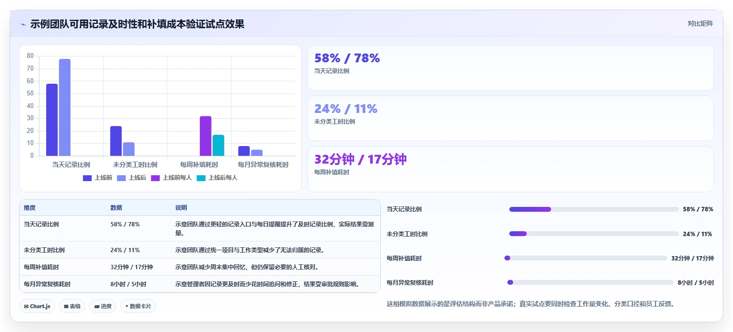Screen dimensions: 733x332
Task: Select 每月异常复核耗时 in the table's first column
Action: (x=47, y=284)
